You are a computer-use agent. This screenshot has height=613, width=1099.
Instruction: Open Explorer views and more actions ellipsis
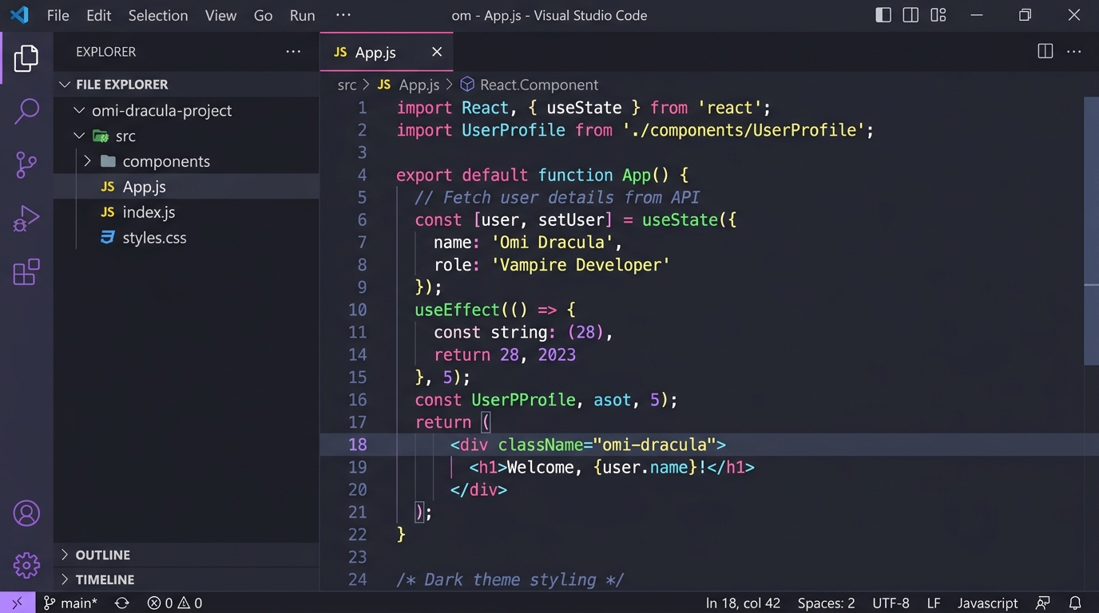click(x=293, y=52)
